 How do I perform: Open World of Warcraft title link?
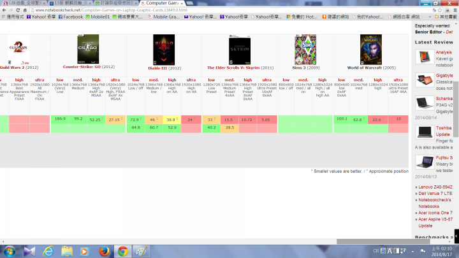[x=365, y=68]
